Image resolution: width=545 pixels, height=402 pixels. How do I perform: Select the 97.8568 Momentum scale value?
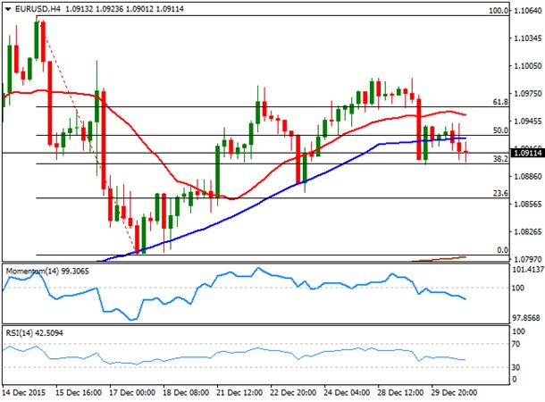click(x=528, y=318)
